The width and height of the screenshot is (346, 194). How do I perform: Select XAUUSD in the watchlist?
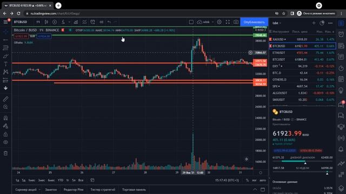(x=302, y=39)
